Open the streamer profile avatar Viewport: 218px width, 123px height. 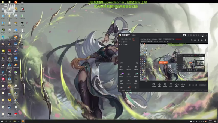(x=184, y=35)
